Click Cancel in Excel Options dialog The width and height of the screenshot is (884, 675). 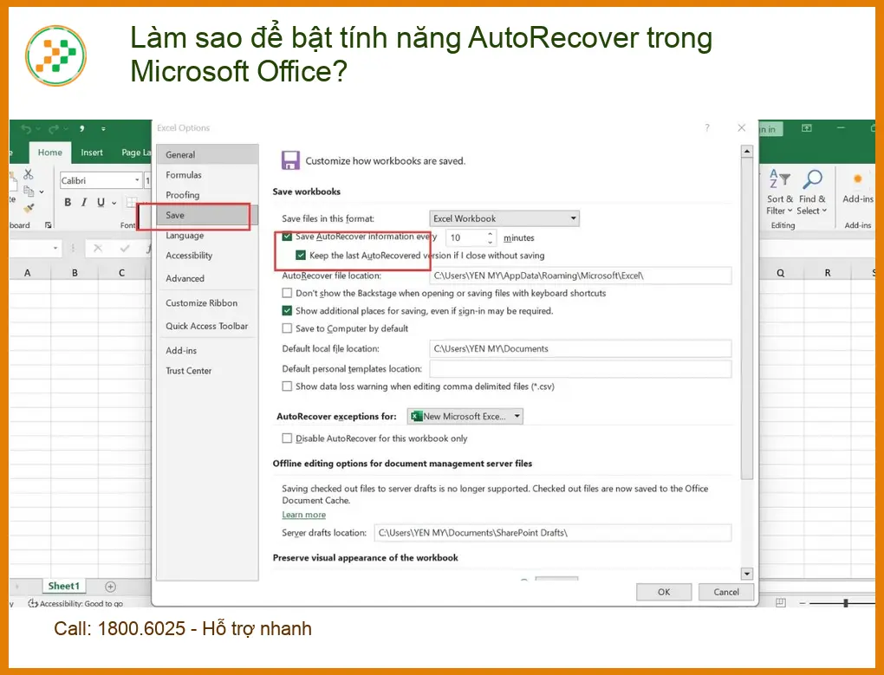[x=725, y=592]
